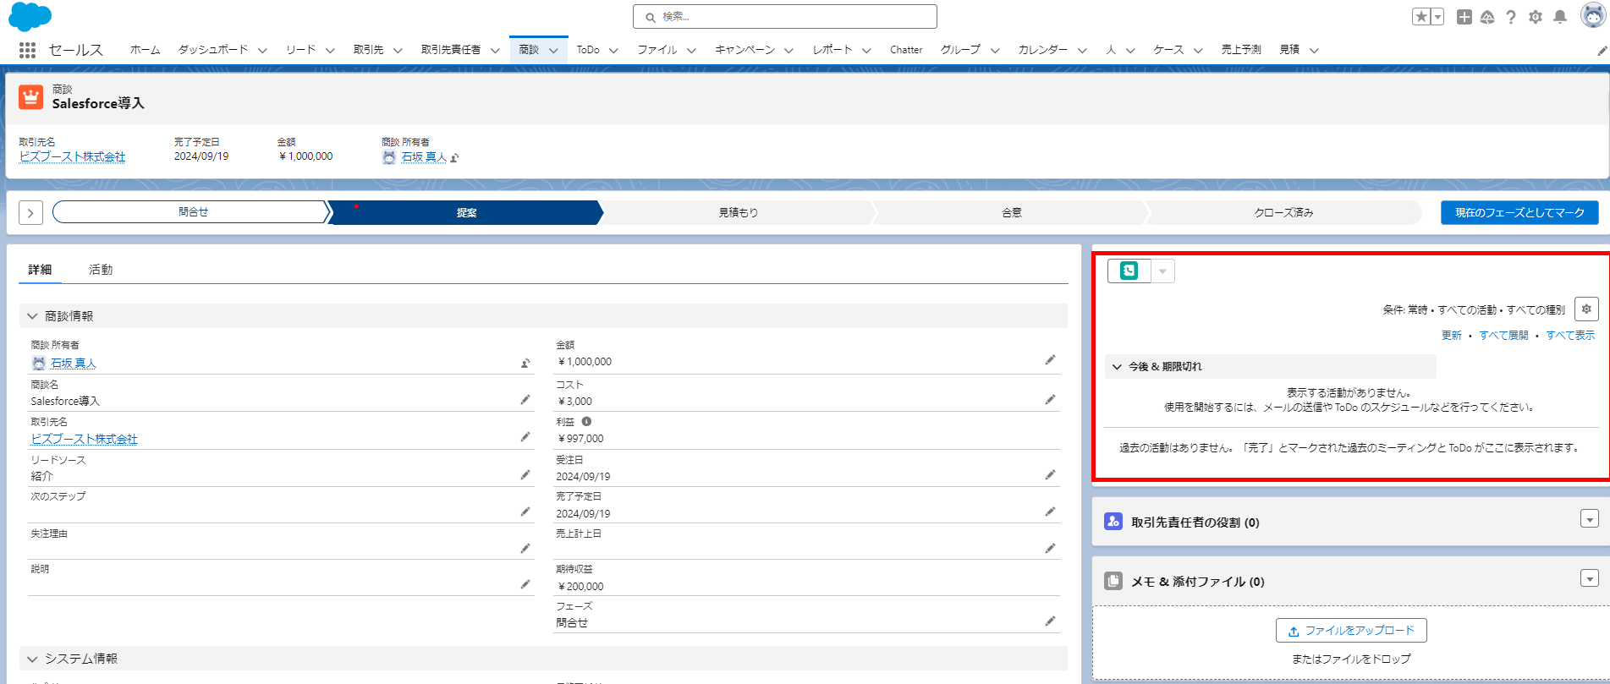1610x684 pixels.
Task: Edit the 説明 field pencil
Action: point(525,584)
